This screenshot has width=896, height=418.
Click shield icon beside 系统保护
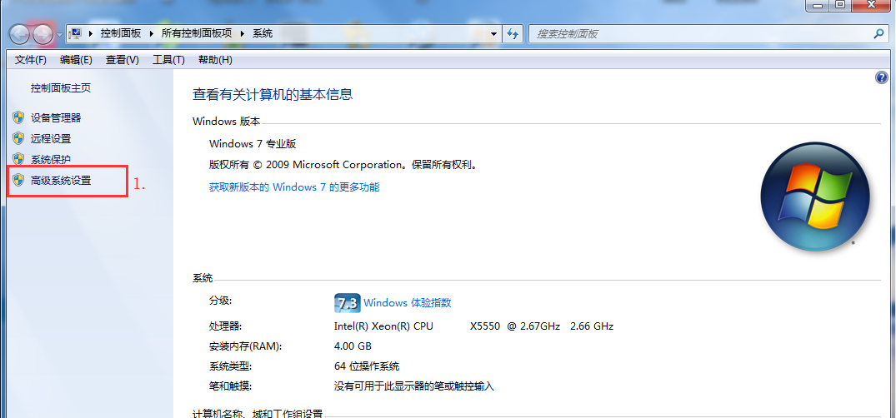tap(18, 159)
